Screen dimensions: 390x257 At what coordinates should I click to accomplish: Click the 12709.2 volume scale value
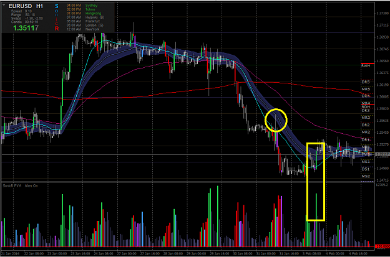tap(383, 185)
